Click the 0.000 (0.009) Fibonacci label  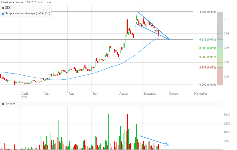208,85
